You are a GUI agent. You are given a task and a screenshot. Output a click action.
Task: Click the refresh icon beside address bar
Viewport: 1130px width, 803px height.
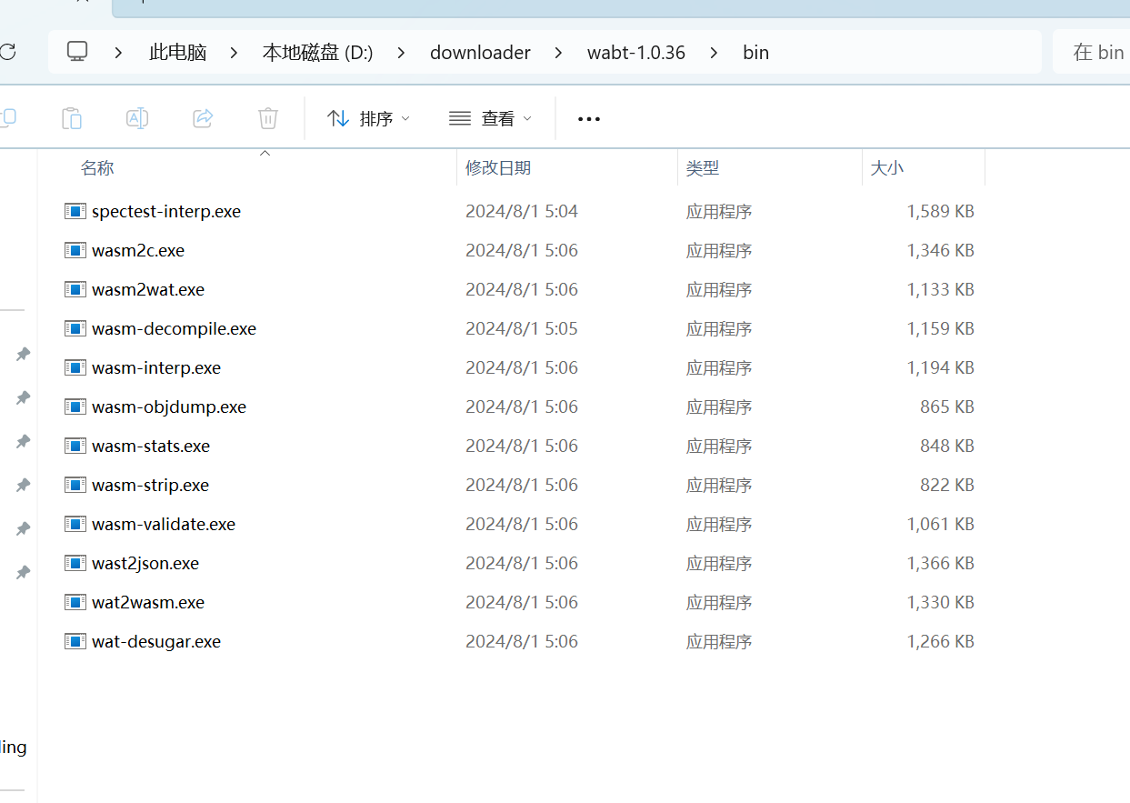7,52
